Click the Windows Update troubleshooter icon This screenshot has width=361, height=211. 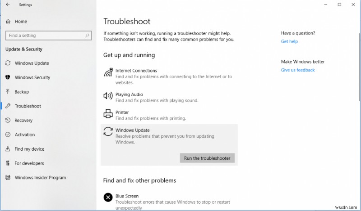point(108,131)
